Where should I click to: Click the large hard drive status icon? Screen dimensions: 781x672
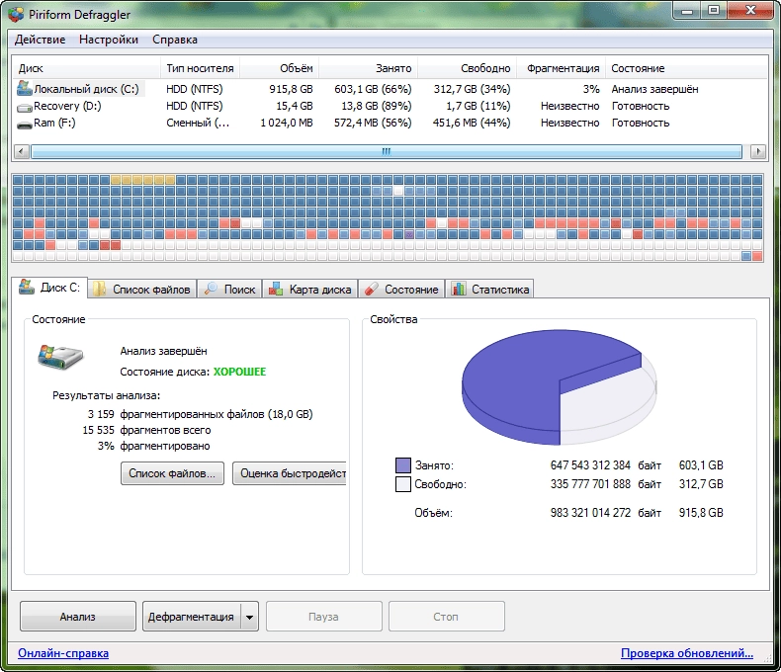pyautogui.click(x=60, y=357)
